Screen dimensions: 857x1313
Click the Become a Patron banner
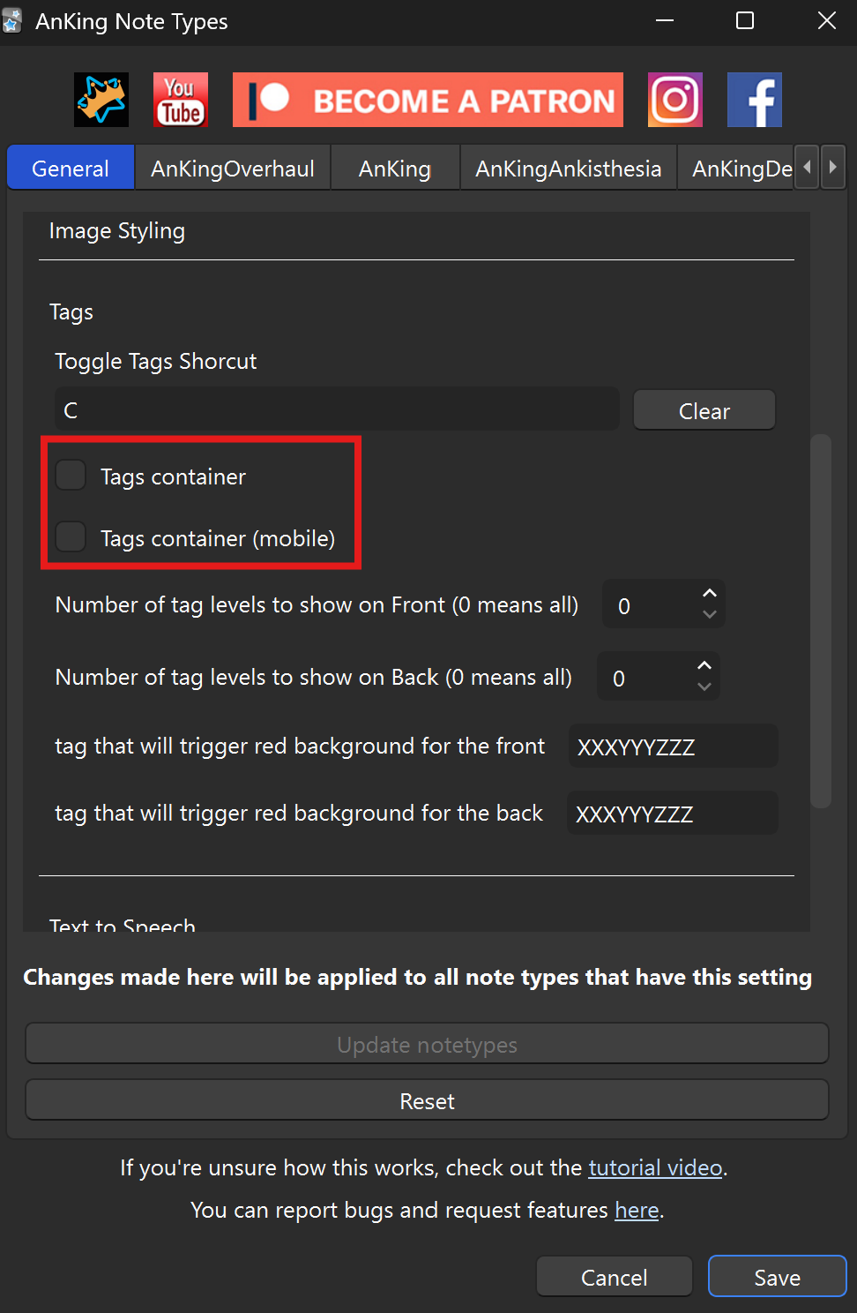click(x=428, y=100)
